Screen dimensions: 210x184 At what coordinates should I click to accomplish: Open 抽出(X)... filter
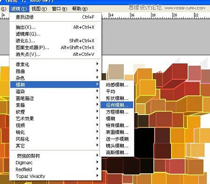[x=55, y=27]
